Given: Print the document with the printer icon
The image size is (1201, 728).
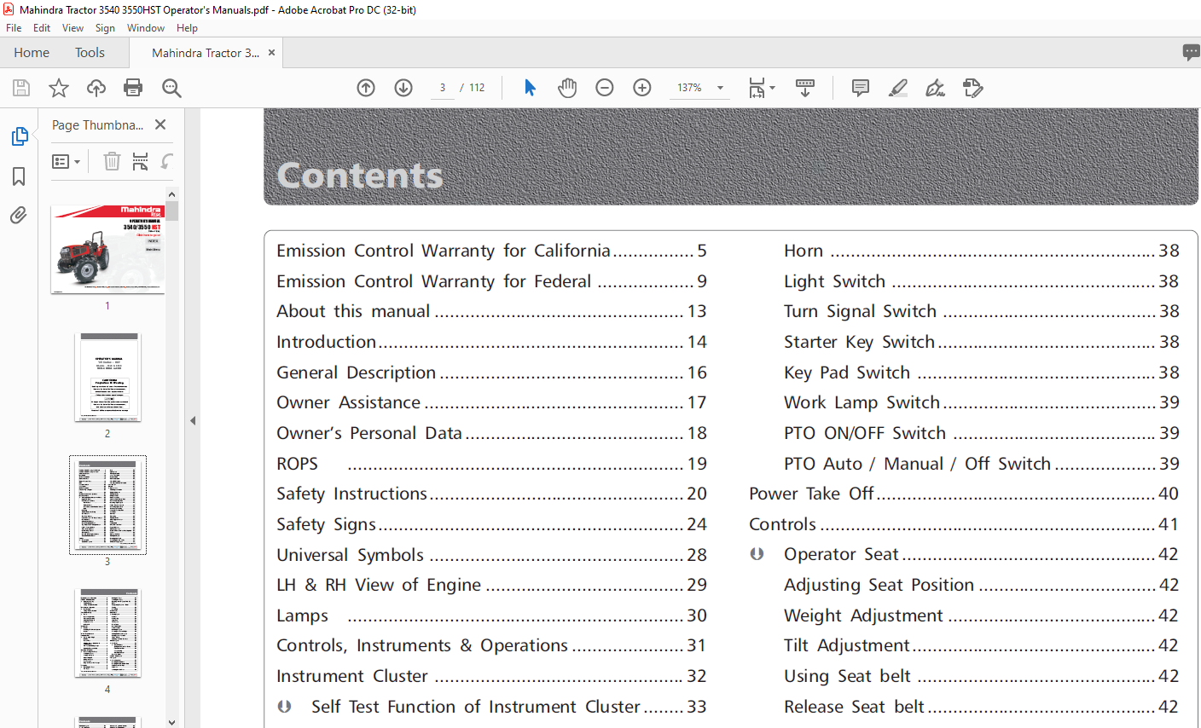Looking at the screenshot, I should [133, 88].
